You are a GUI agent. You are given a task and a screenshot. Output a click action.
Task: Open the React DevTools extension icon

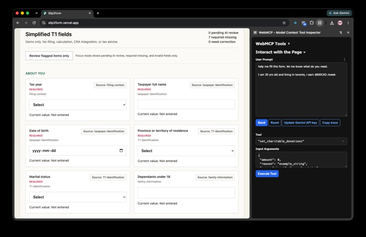pyautogui.click(x=295, y=23)
